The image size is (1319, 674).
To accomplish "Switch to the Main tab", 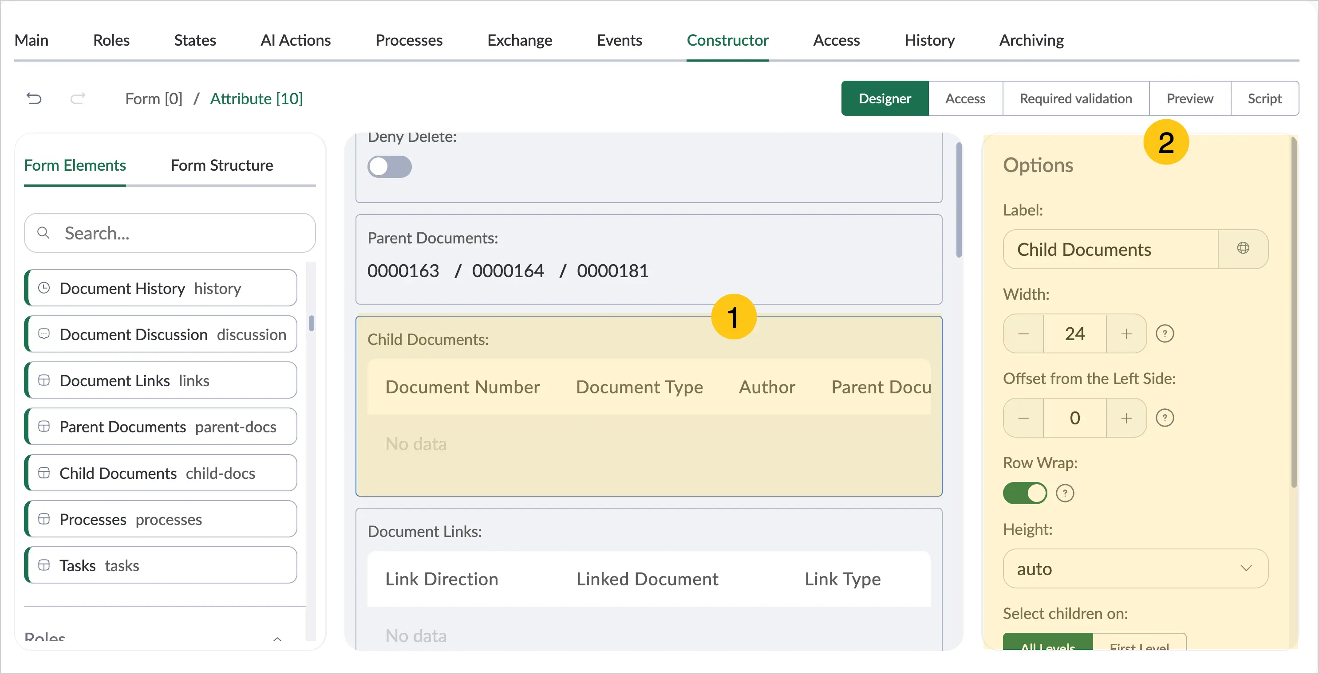I will pyautogui.click(x=31, y=40).
